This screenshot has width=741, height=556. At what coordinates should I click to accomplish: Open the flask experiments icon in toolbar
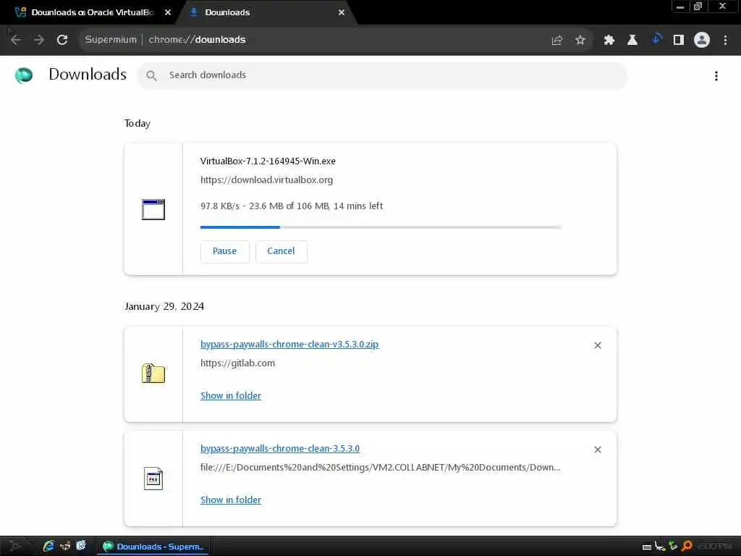click(x=632, y=41)
